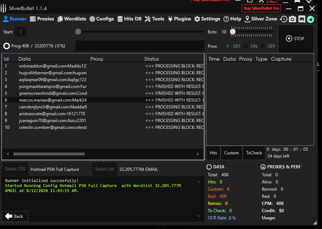Select the ON proxy mode radio button
This screenshot has width=322, height=229.
pyautogui.click(x=245, y=46)
